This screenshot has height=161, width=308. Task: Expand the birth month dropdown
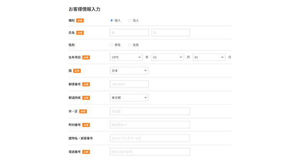pos(167,57)
